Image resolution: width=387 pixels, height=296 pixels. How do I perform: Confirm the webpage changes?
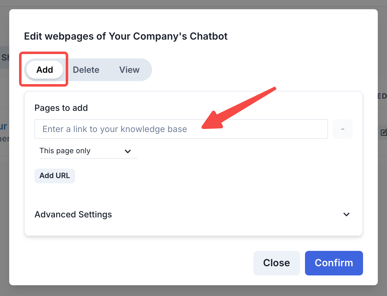334,263
